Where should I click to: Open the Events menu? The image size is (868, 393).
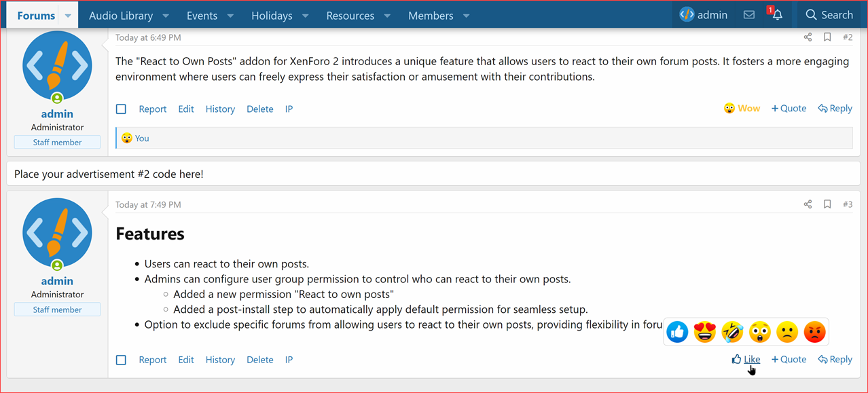(202, 14)
